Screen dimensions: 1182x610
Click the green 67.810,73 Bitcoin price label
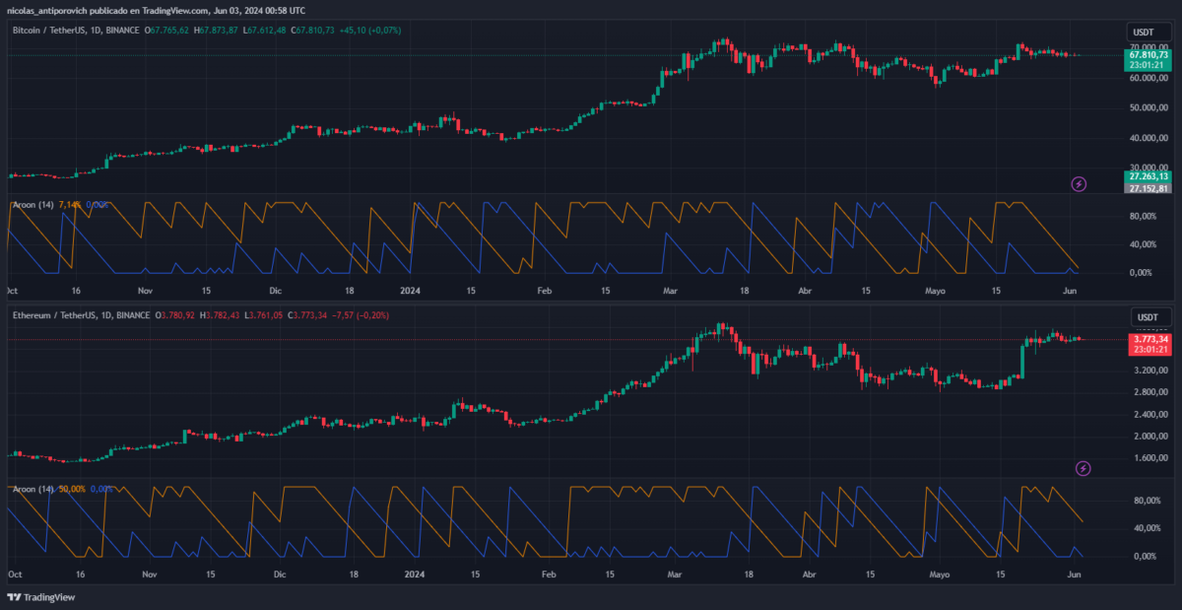1149,55
